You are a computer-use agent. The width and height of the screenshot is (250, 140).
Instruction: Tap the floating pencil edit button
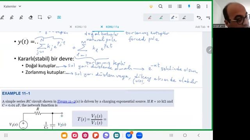(209, 50)
